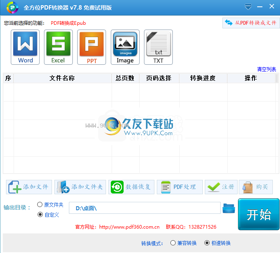
Task: Open the title bar dropdown menu icon
Action: click(248, 7)
